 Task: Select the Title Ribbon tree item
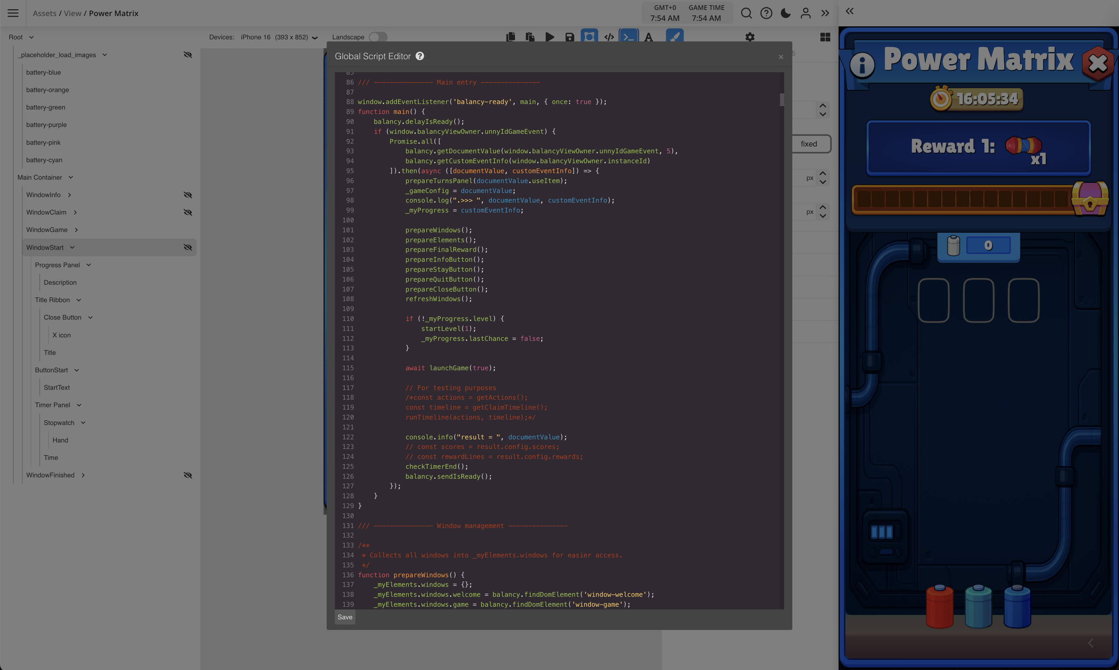(x=52, y=300)
